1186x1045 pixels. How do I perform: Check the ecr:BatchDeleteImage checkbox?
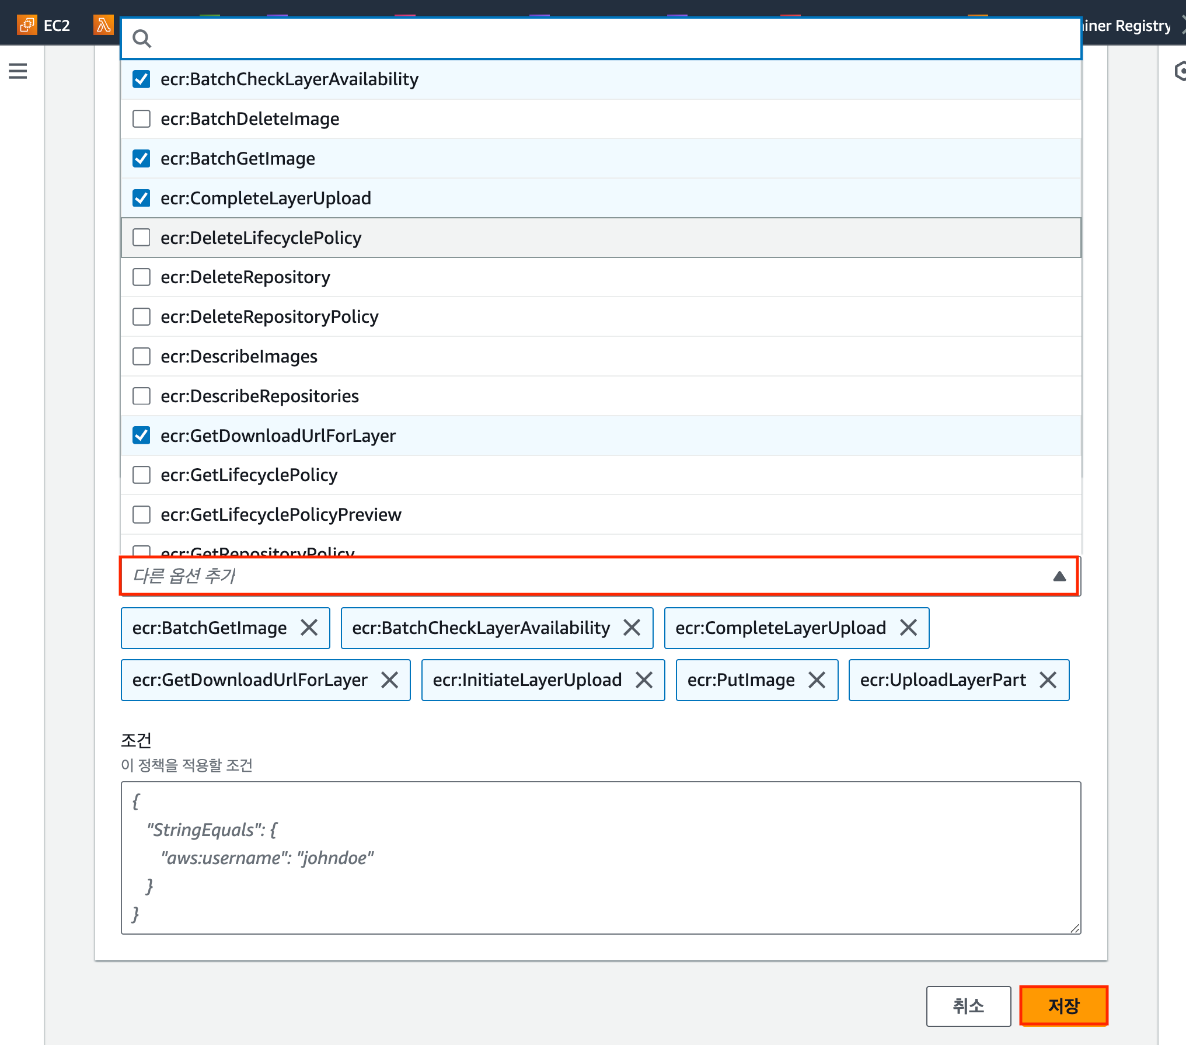[141, 119]
